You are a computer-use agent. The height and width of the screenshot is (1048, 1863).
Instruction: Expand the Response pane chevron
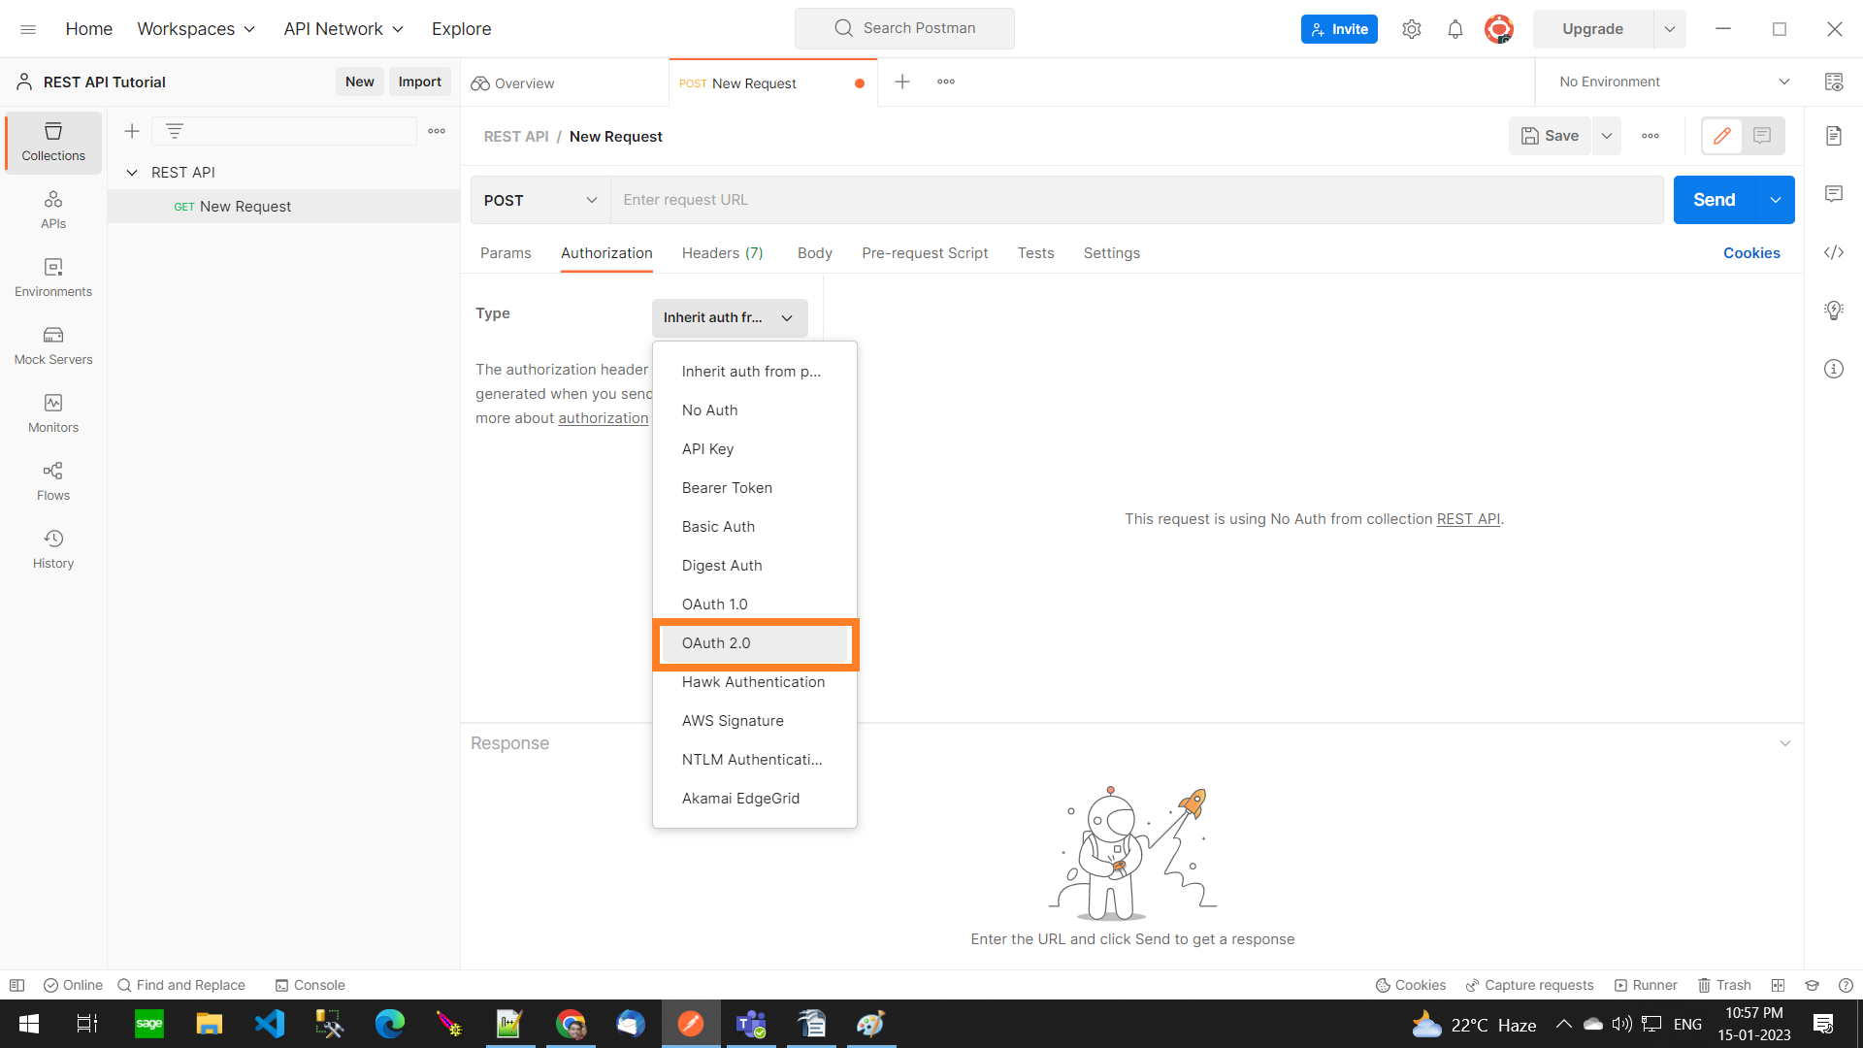pyautogui.click(x=1785, y=743)
